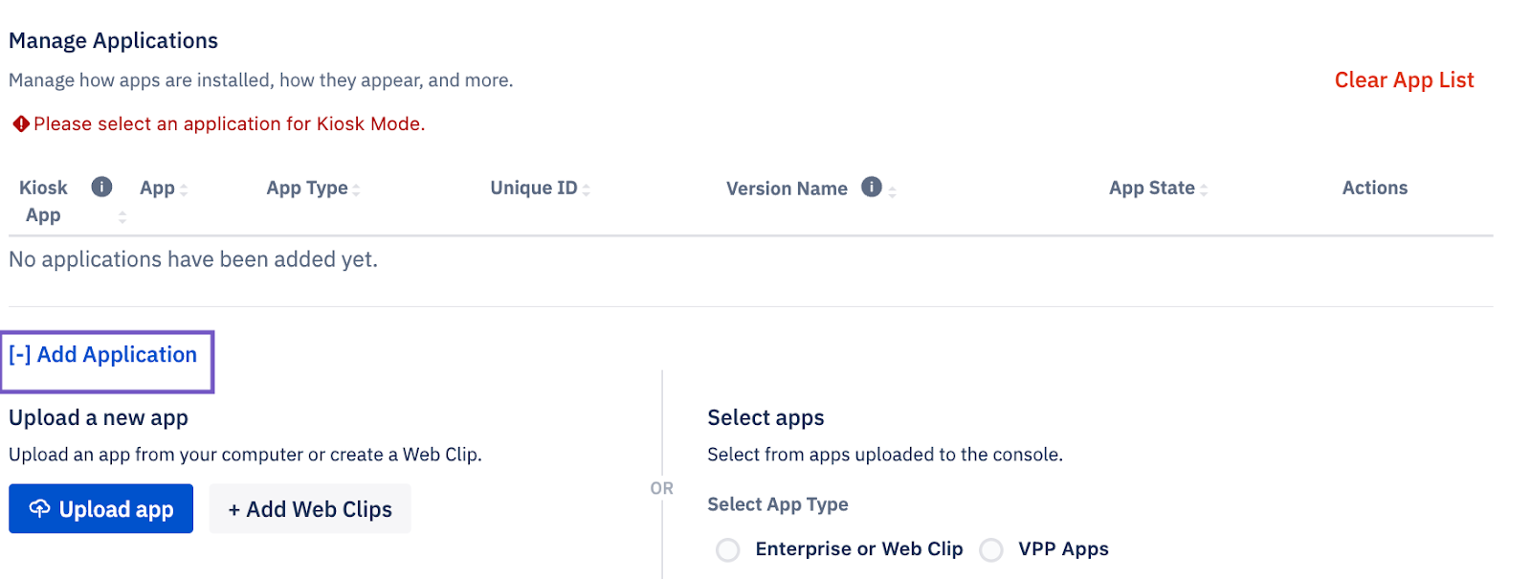1531x579 pixels.
Task: Click the Version Name column header label
Action: pos(787,189)
